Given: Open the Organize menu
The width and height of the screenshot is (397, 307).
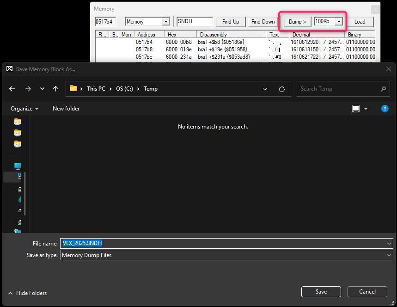Looking at the screenshot, I should coord(24,109).
